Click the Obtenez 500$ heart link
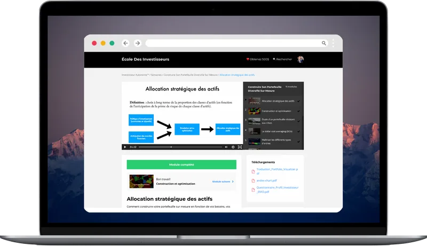The height and width of the screenshot is (247, 427). point(258,59)
